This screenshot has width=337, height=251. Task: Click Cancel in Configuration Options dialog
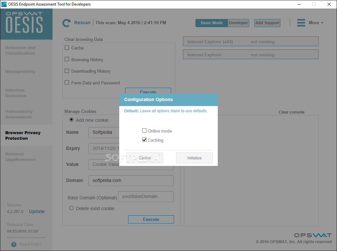[145, 158]
